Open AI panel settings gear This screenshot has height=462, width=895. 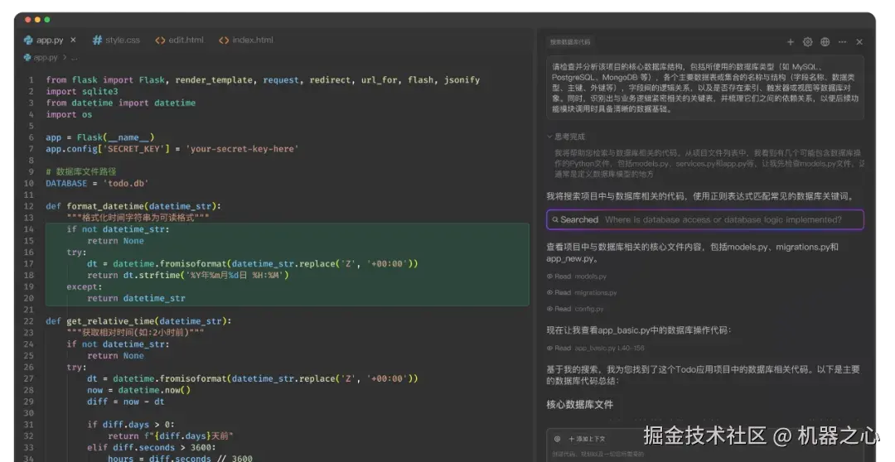(x=807, y=42)
